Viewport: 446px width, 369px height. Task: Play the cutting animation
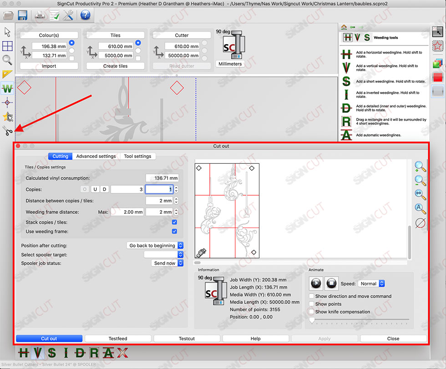point(316,283)
